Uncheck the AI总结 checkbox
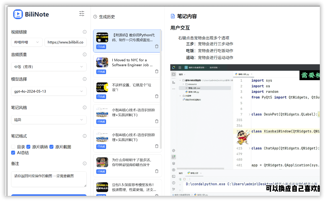The image size is (325, 201). click(x=13, y=153)
